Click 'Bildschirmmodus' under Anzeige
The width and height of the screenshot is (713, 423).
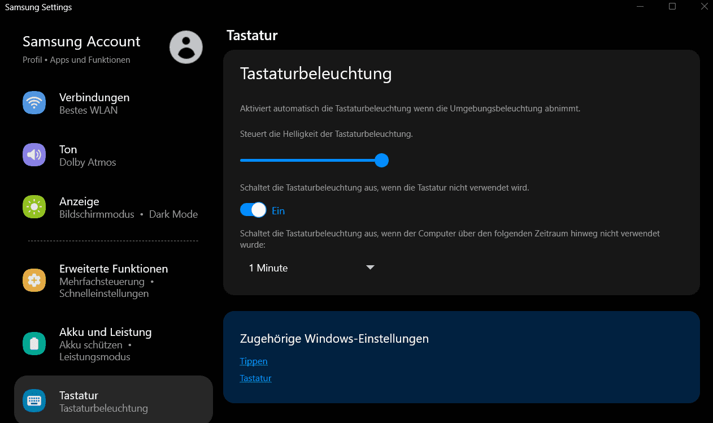click(x=97, y=214)
